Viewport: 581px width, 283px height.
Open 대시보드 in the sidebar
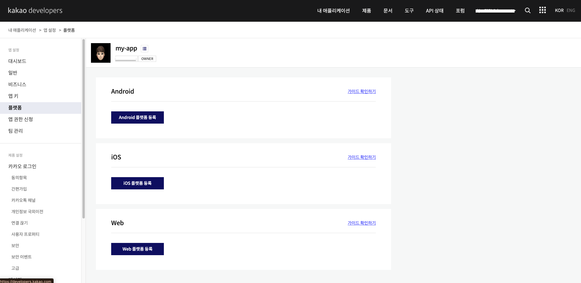click(40, 61)
